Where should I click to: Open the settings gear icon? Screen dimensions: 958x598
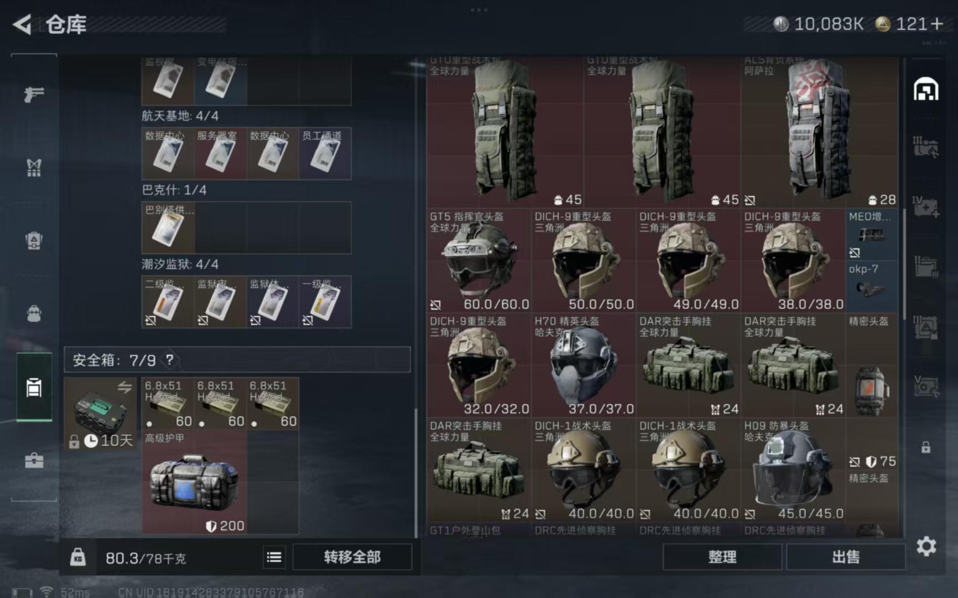click(x=926, y=547)
